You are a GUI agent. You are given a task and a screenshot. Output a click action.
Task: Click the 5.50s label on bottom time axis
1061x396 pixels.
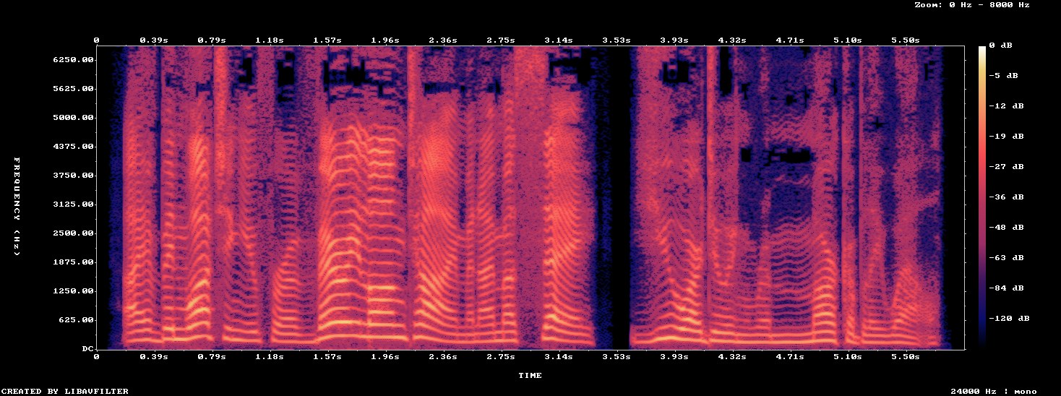click(906, 357)
